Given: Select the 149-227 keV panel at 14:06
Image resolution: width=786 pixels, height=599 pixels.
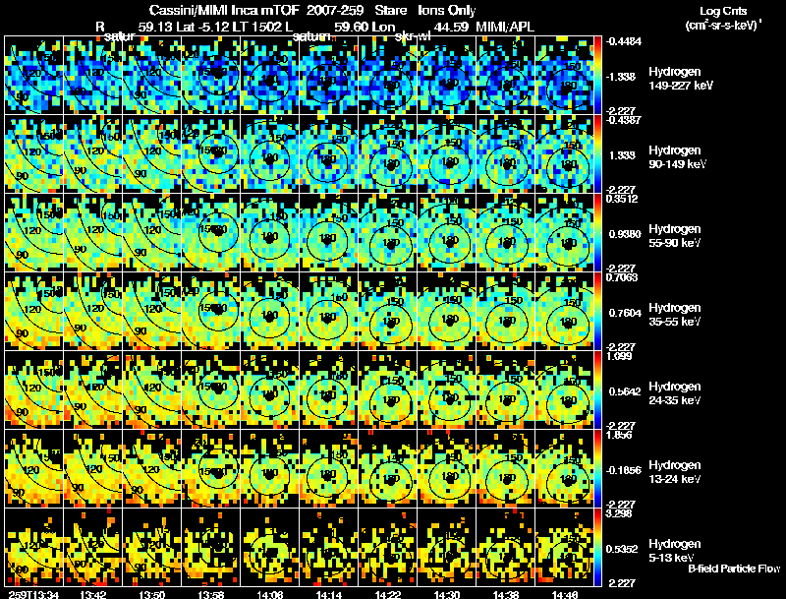Looking at the screenshot, I should [269, 76].
